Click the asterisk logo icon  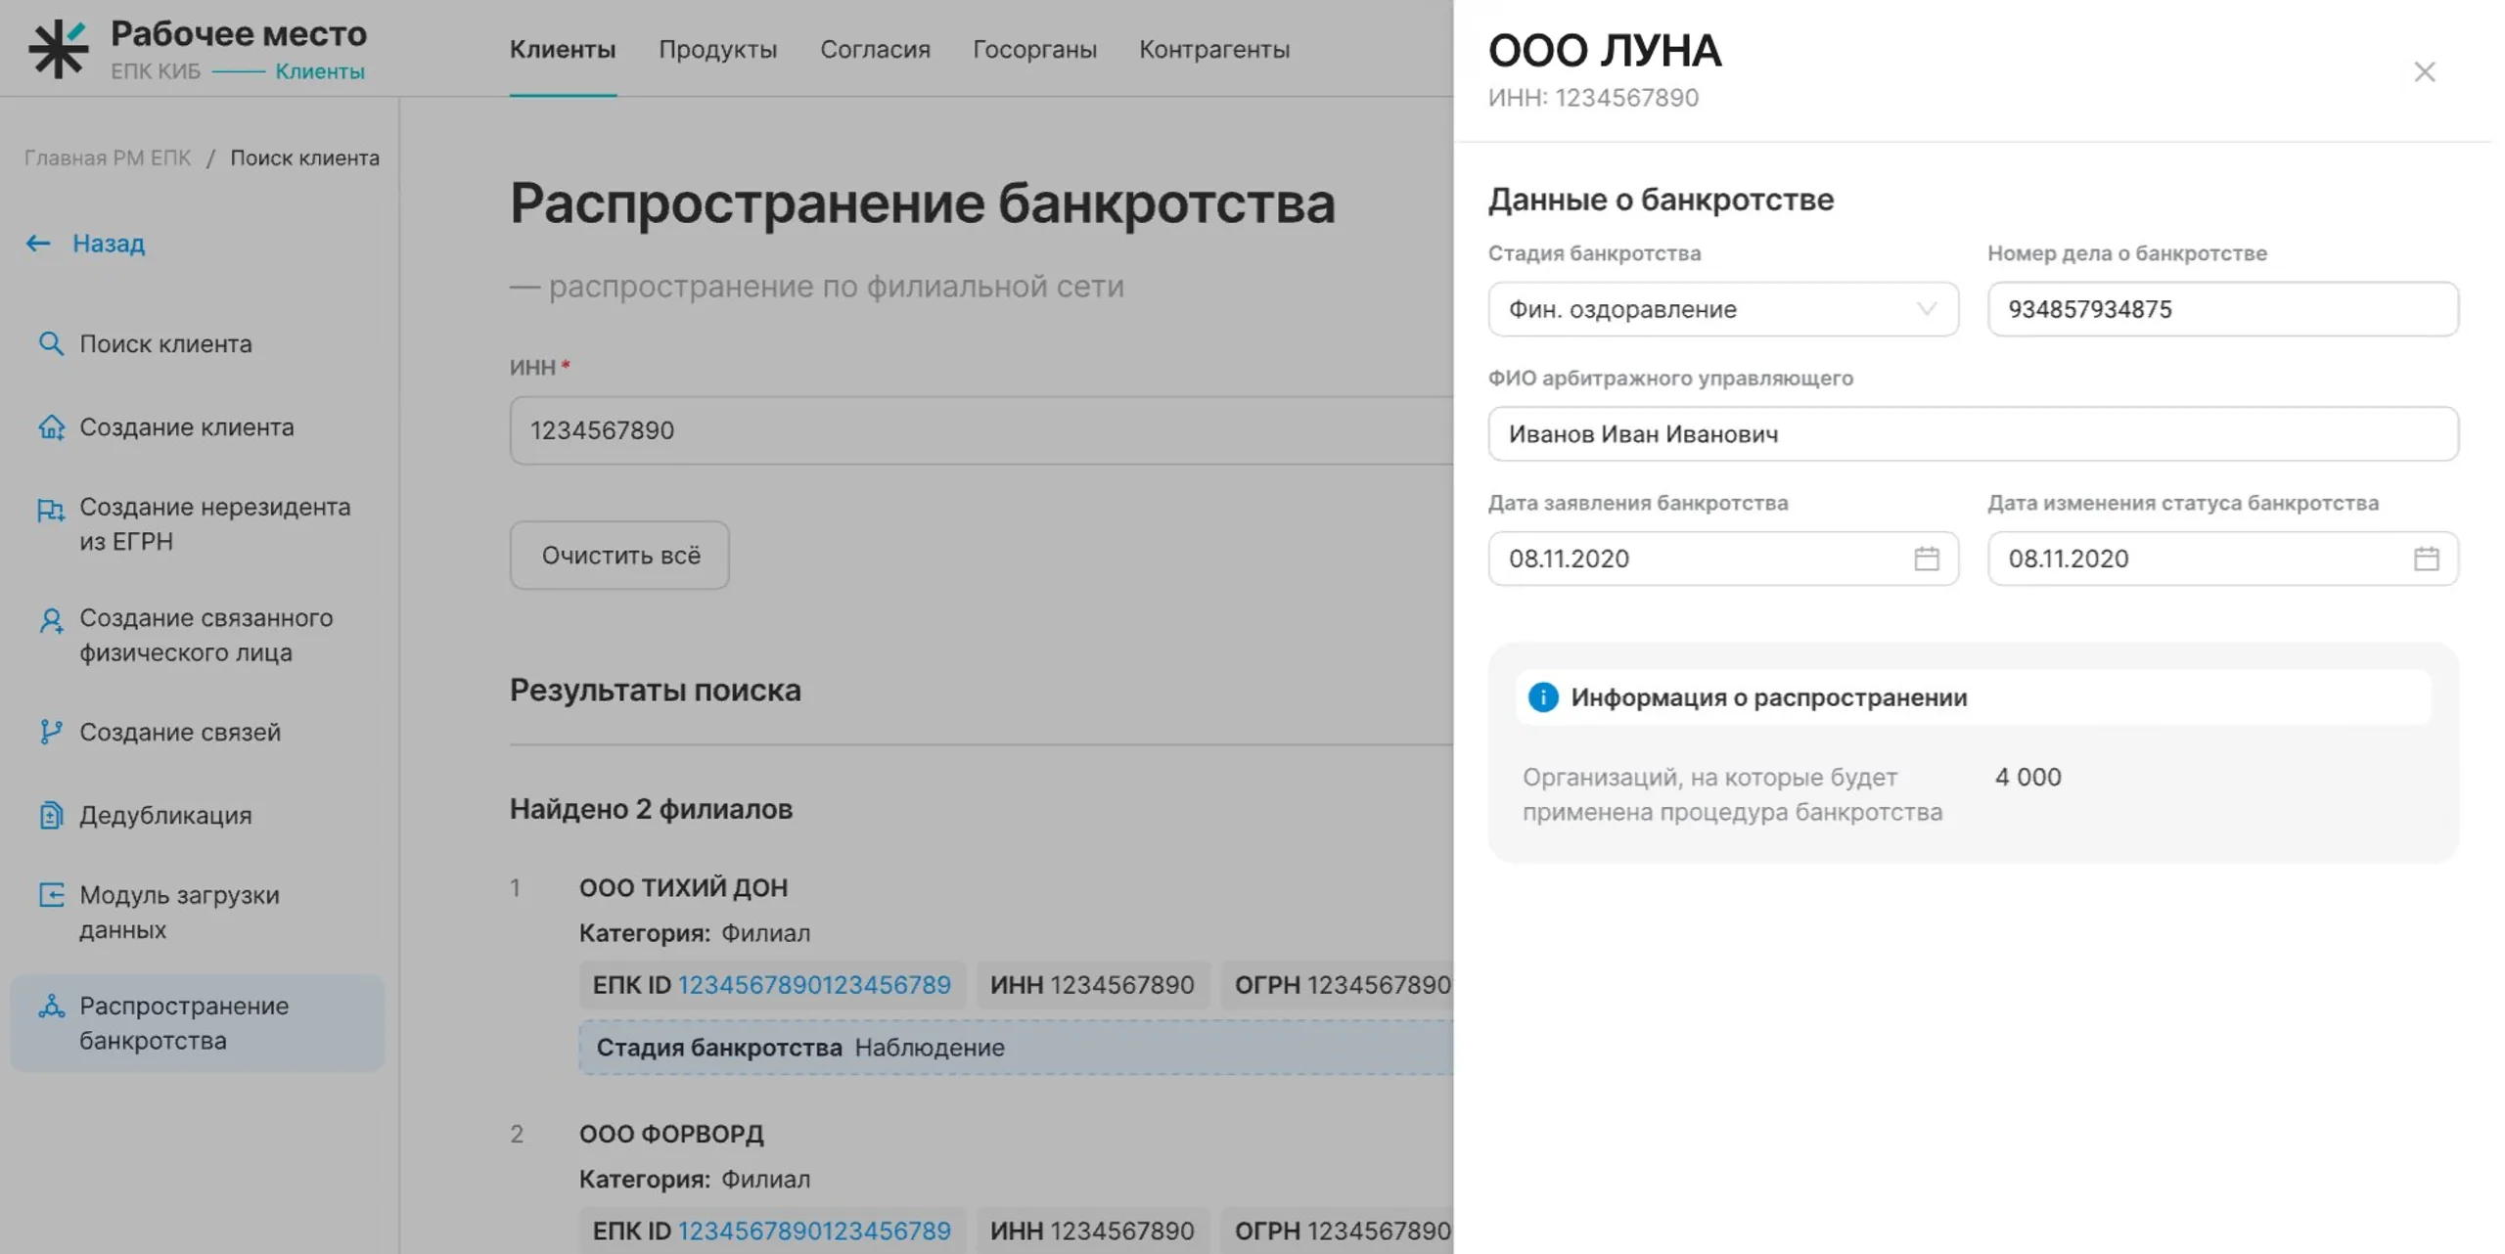(58, 48)
